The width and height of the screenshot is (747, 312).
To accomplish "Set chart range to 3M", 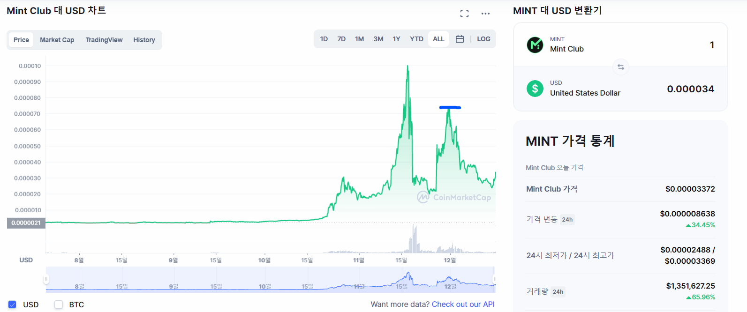I will point(378,39).
